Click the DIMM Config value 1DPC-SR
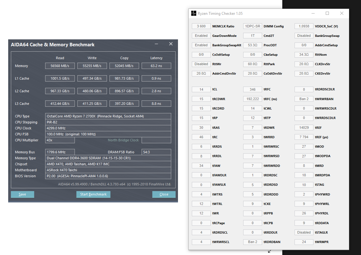Viewport: 361px width, 255px height. click(253, 26)
